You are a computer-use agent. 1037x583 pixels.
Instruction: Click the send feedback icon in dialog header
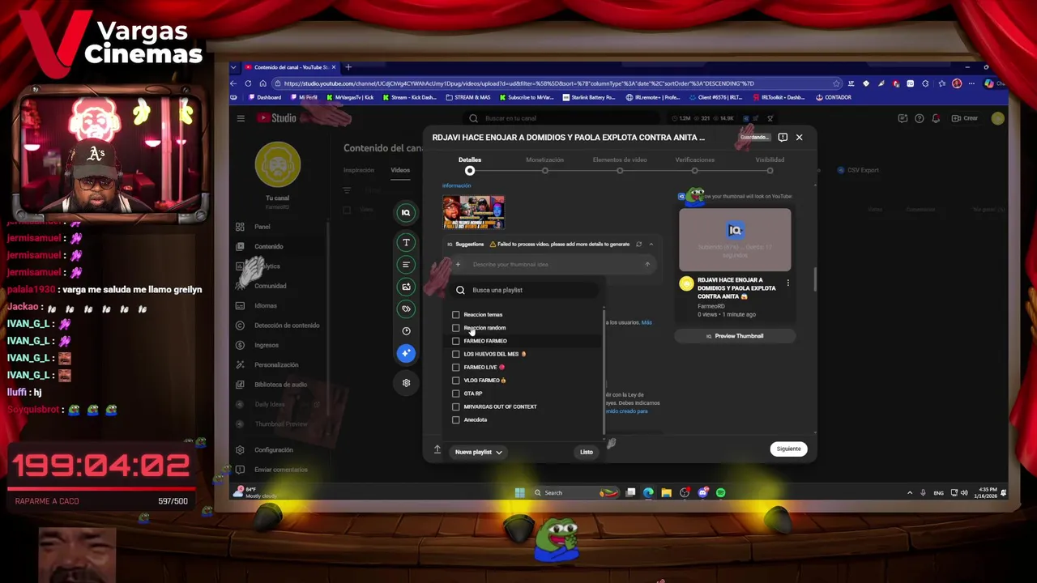click(783, 138)
